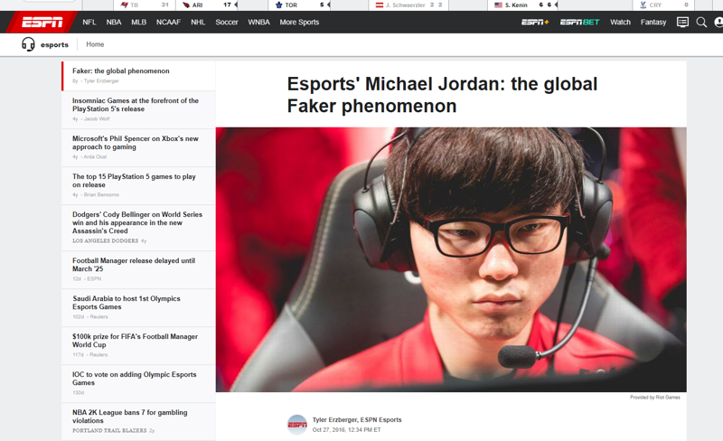
Task: Open the TB 31 score in the scoreboard
Action: (x=145, y=5)
